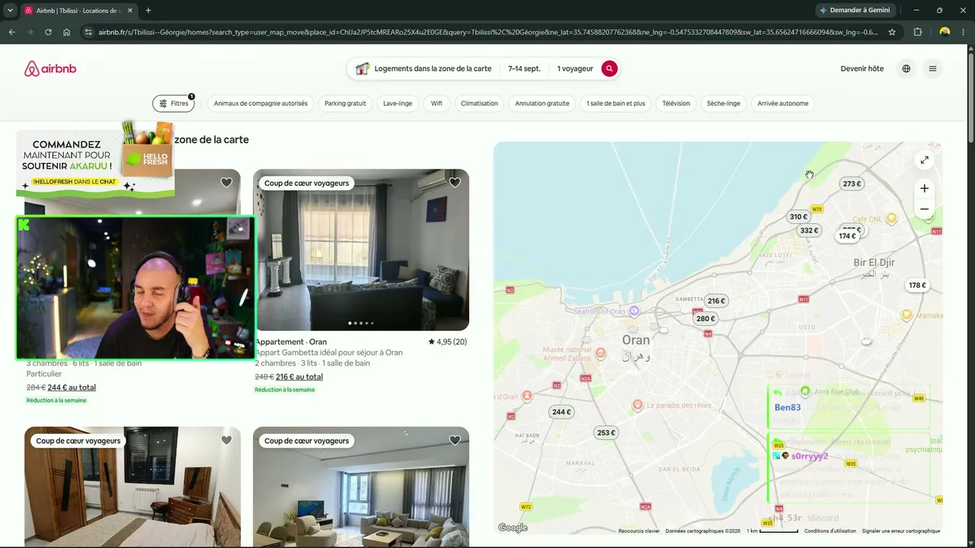The height and width of the screenshot is (548, 975).
Task: Open the browser extensions menu
Action: pyautogui.click(x=917, y=32)
